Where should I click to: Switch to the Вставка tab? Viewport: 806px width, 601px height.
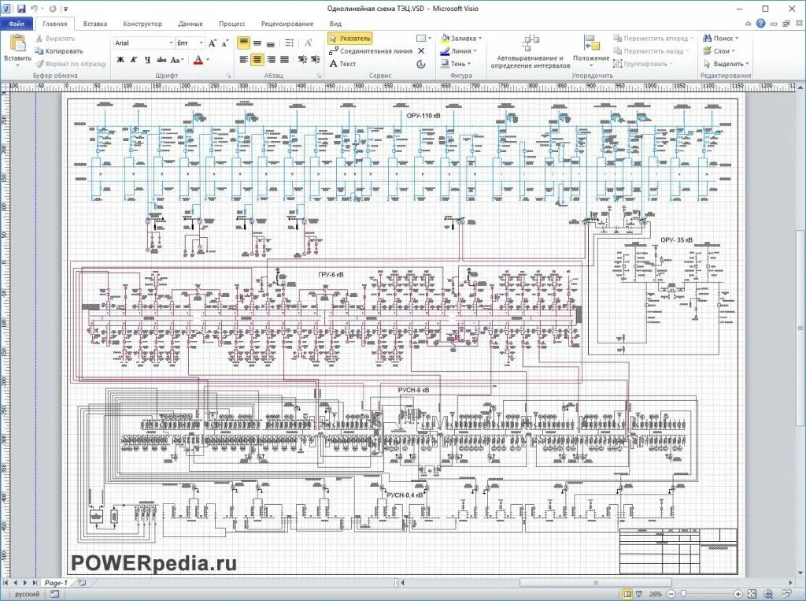pos(95,24)
